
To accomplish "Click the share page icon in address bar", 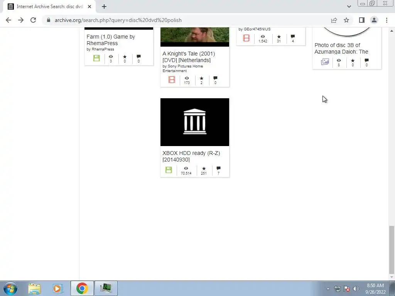I will point(334,20).
